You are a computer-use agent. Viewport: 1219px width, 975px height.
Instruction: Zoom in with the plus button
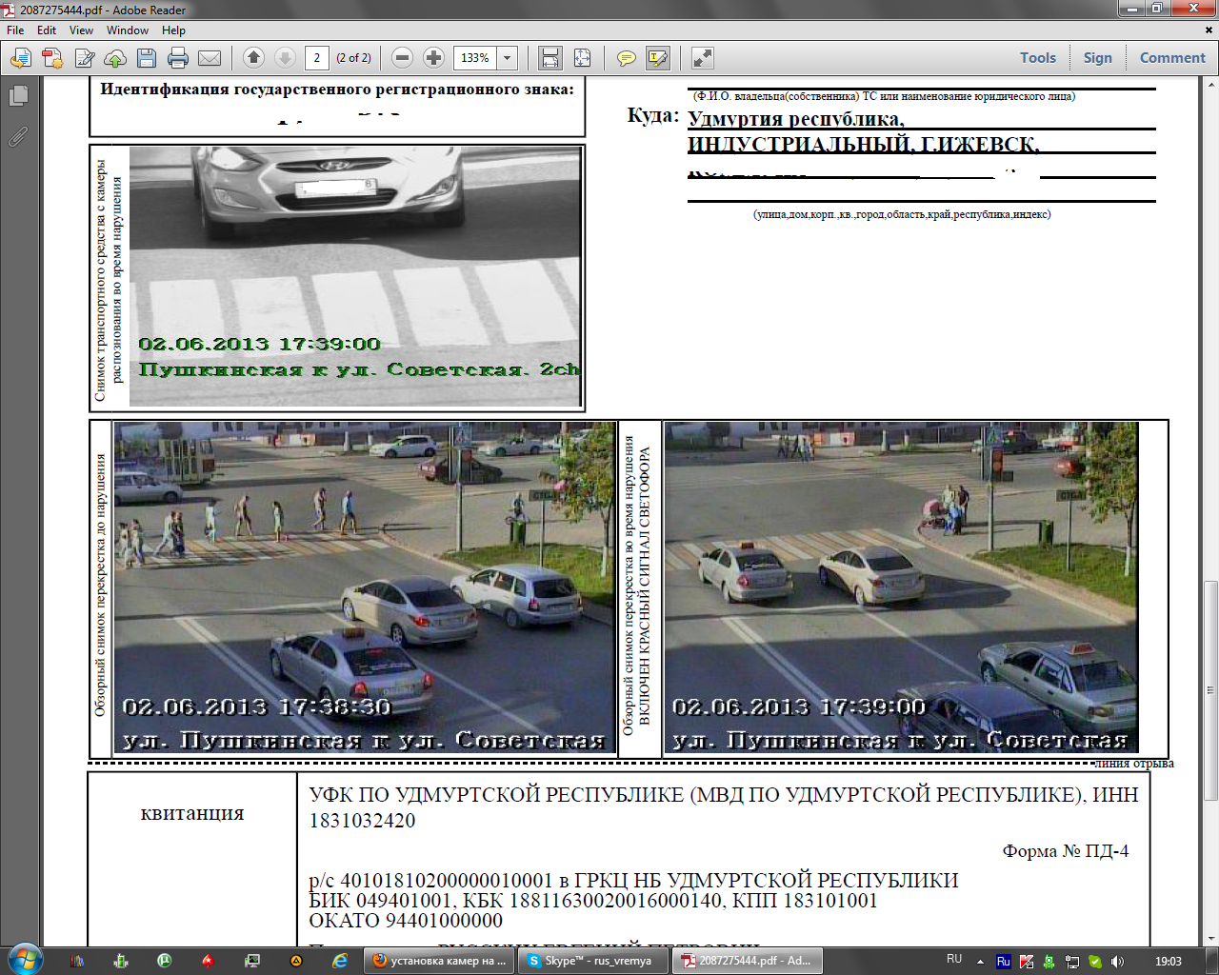[433, 58]
